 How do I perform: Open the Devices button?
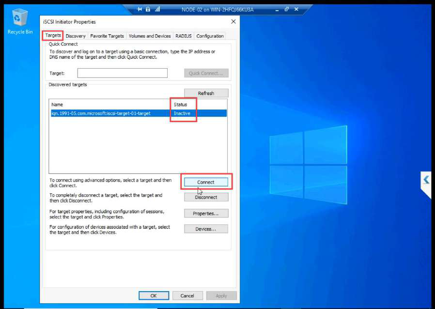tap(206, 229)
